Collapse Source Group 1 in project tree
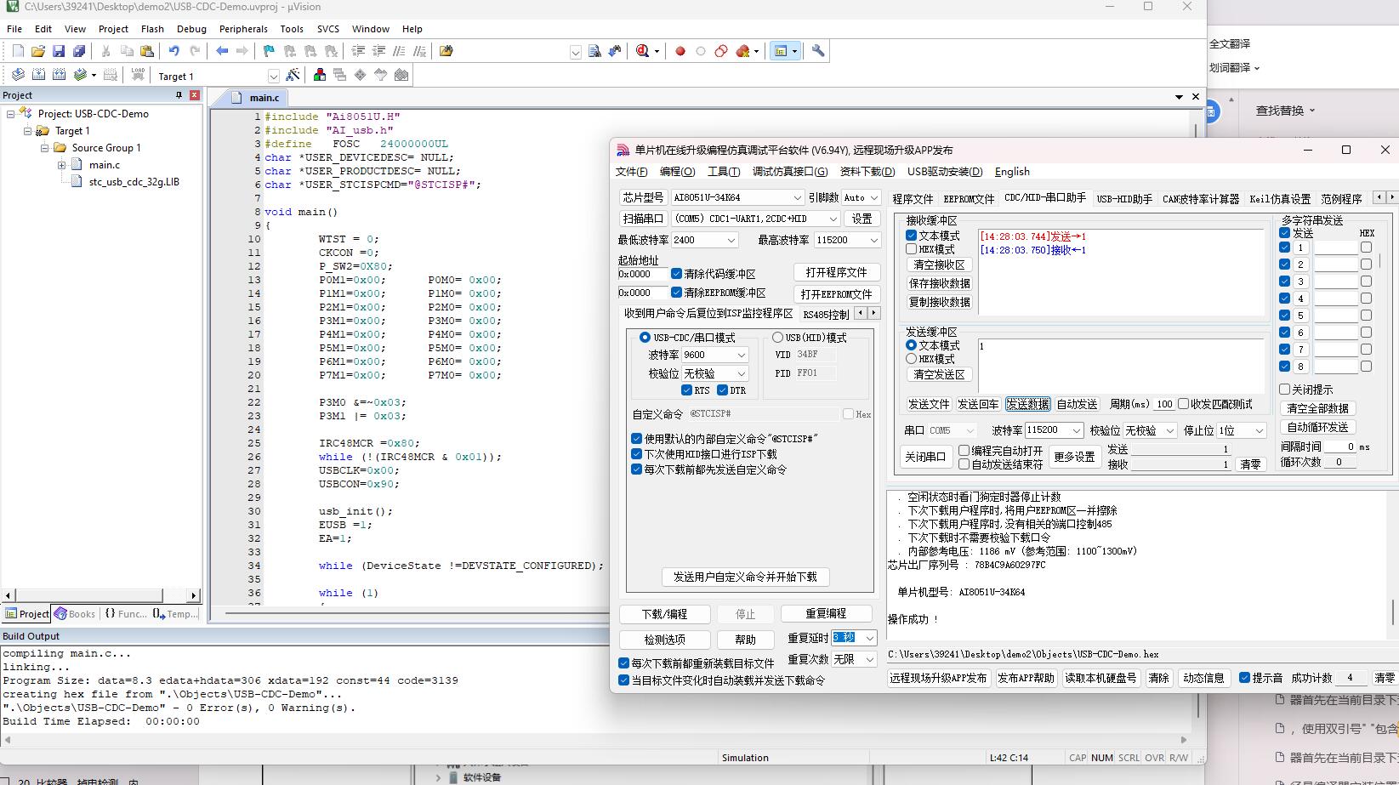Image resolution: width=1399 pixels, height=785 pixels. 44,148
